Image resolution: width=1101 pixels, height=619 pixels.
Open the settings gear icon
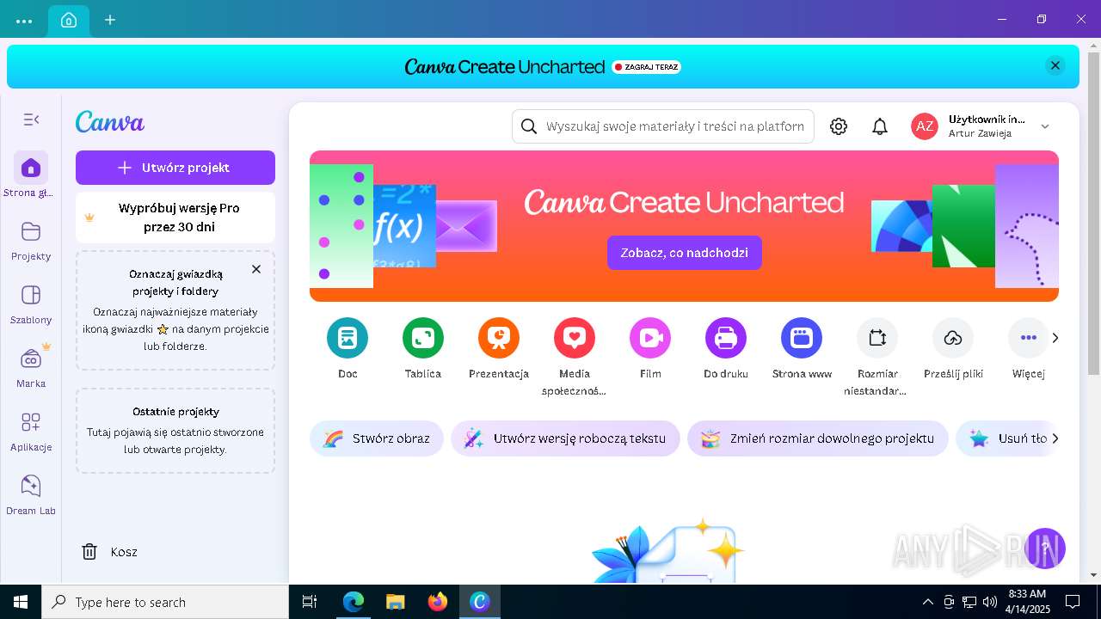coord(839,126)
